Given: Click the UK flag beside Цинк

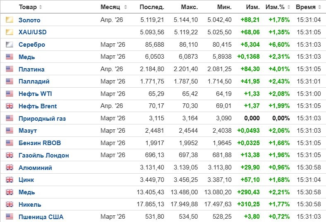Looking at the screenshot, I should coord(10,180).
